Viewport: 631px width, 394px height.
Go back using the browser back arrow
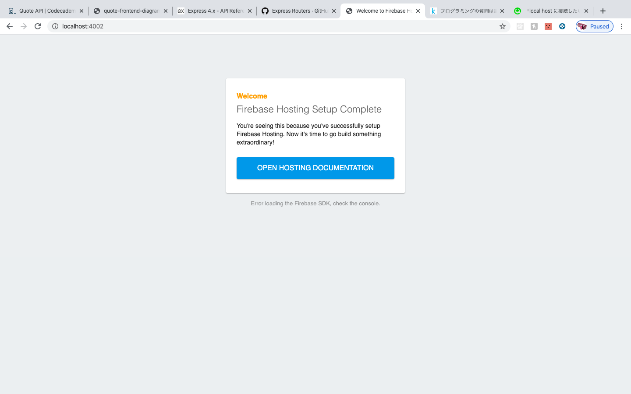pyautogui.click(x=10, y=26)
